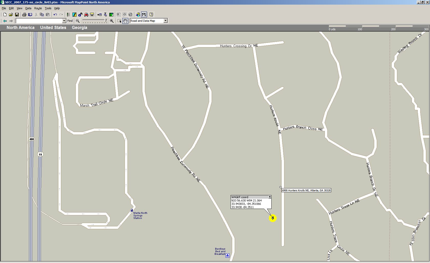Click the zoom level slider handle
The image size is (430, 263).
(106, 21)
